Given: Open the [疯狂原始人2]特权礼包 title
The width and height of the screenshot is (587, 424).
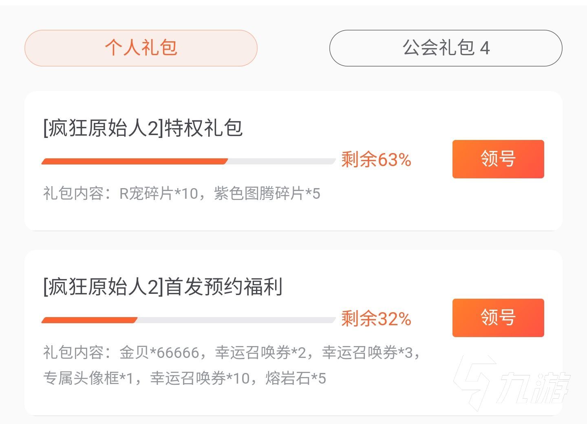Looking at the screenshot, I should (143, 128).
